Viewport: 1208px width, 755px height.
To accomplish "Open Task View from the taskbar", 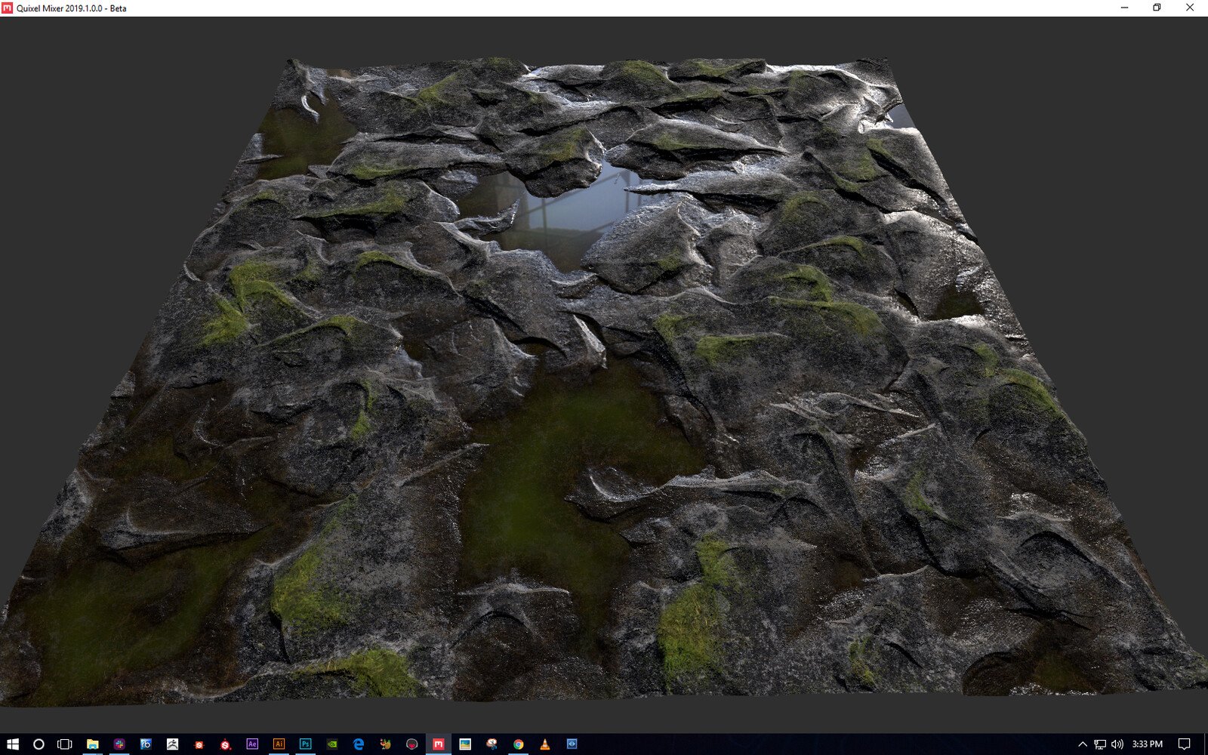I will coord(65,744).
